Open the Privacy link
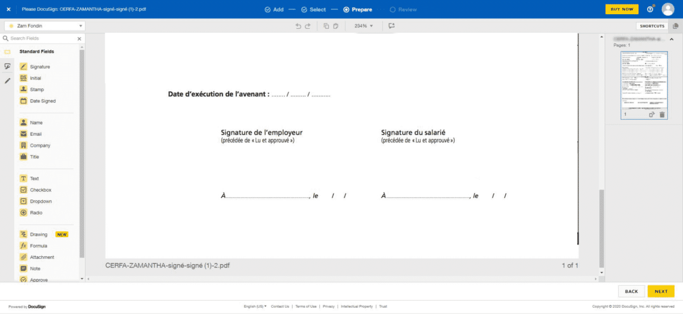Image resolution: width=683 pixels, height=314 pixels. pyautogui.click(x=329, y=306)
